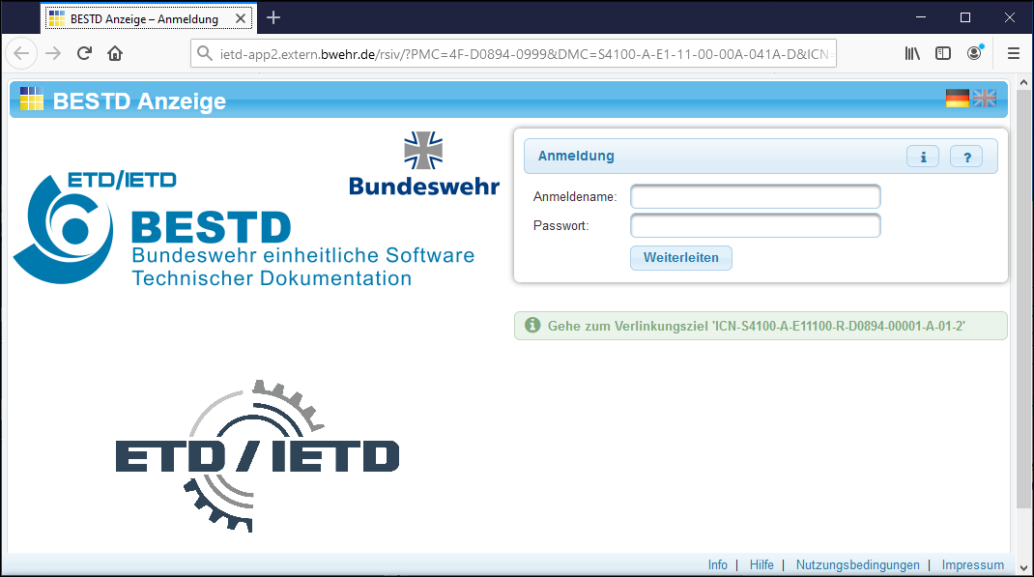Focus the Anmeldename input field

pos(755,196)
